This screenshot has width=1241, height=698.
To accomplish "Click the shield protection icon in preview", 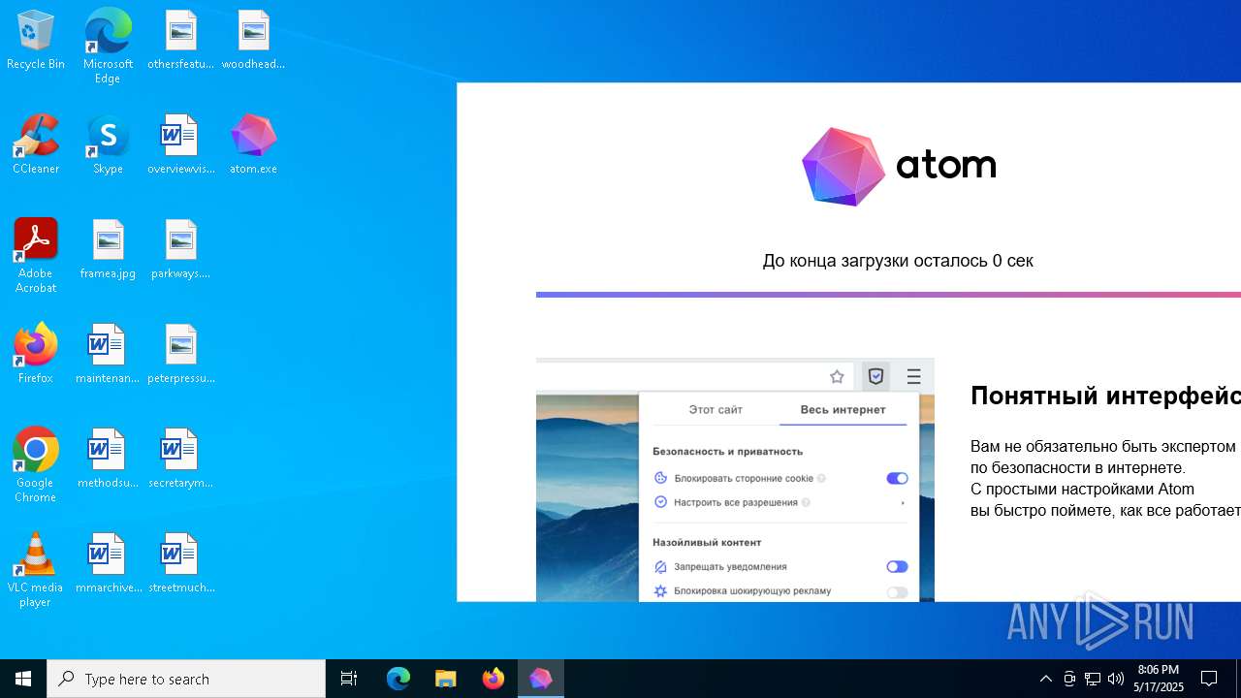I will pos(875,376).
